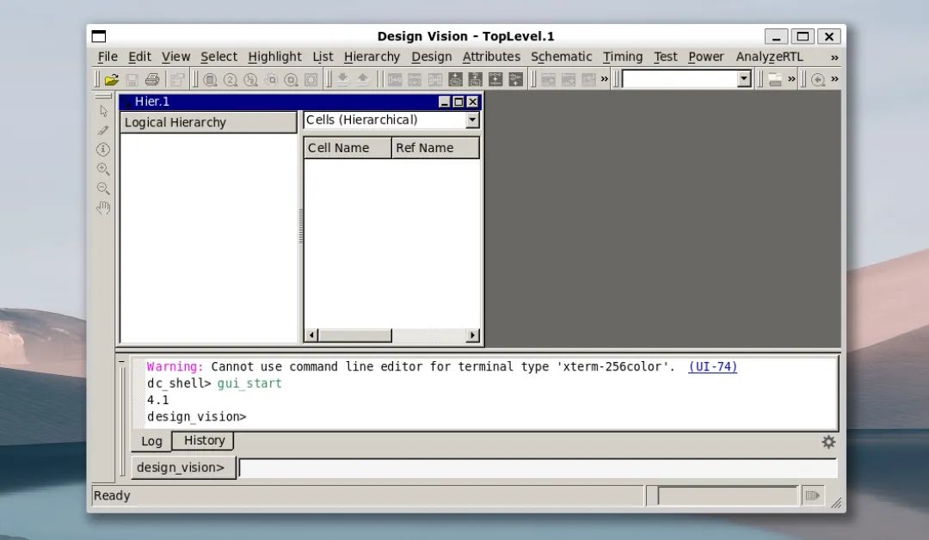
Task: Click the open folder toolbar icon
Action: point(111,79)
